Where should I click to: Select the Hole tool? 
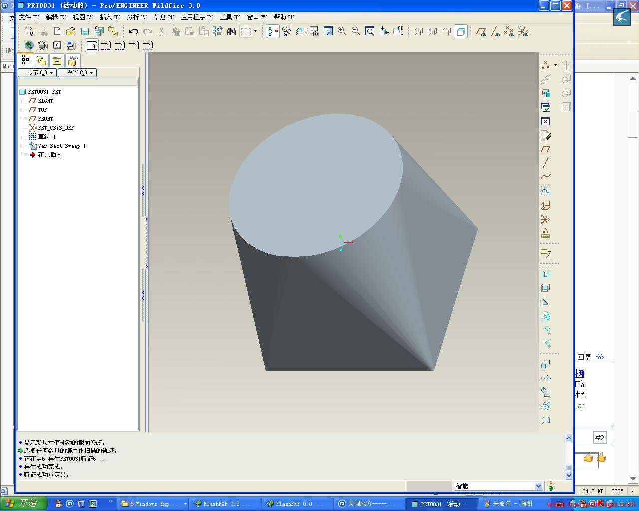546,274
